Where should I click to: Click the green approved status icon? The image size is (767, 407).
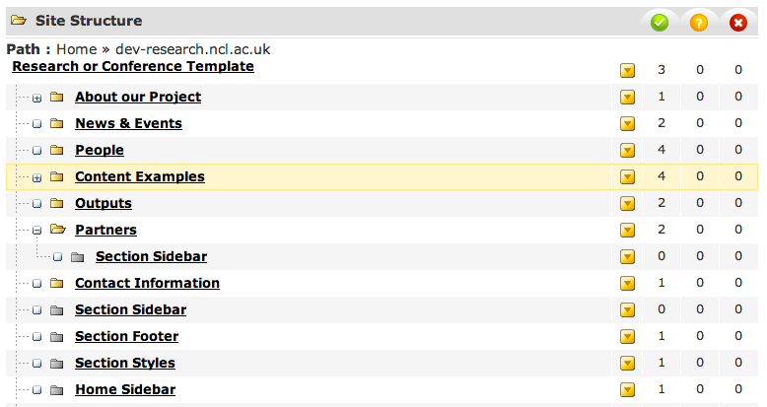[660, 22]
